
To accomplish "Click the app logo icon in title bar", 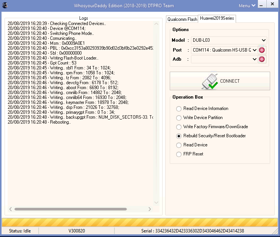I will pos(5,5).
